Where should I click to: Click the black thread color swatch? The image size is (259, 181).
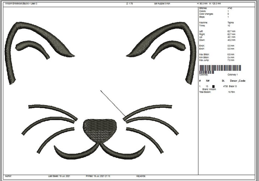point(213,86)
